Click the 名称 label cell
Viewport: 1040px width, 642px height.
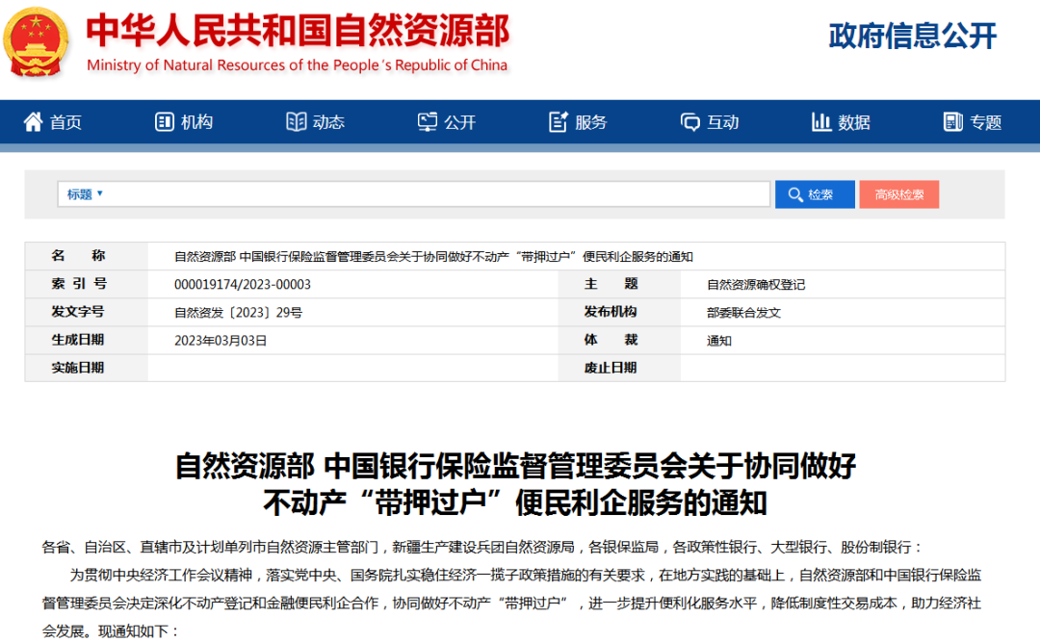87,256
